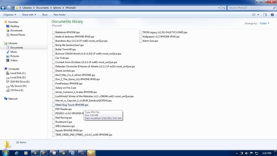The height and width of the screenshot is (156, 277).
Task: Open the address bar history dropdown
Action: point(219,8)
